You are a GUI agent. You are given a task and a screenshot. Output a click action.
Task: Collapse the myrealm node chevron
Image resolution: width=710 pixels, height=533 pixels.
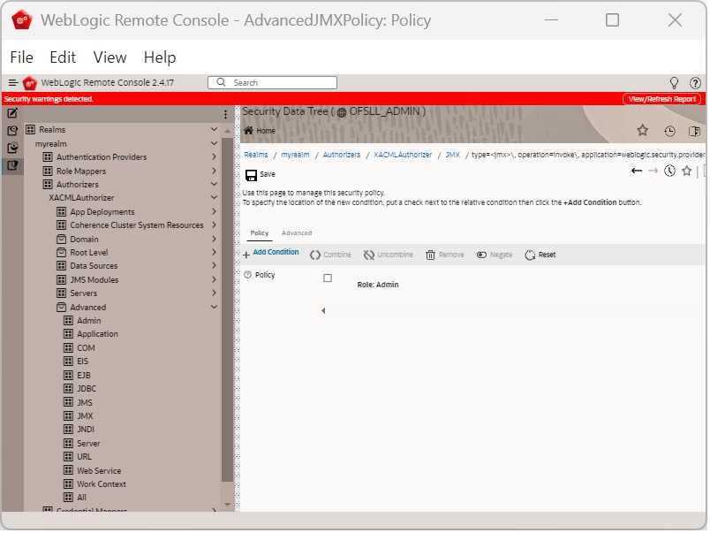[x=215, y=144]
